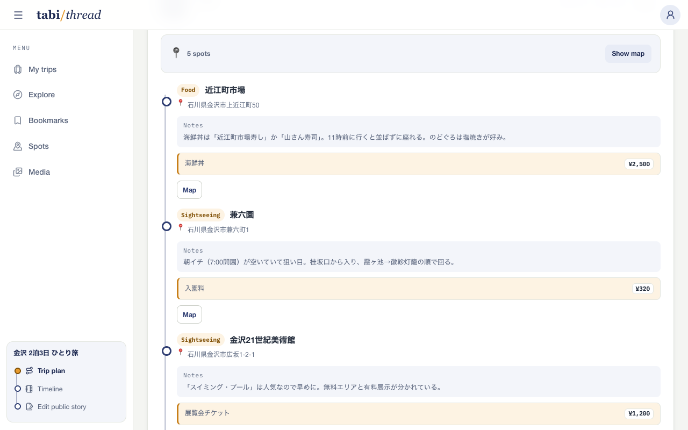Open Map for 兼六園
The width and height of the screenshot is (688, 430).
coord(189,314)
